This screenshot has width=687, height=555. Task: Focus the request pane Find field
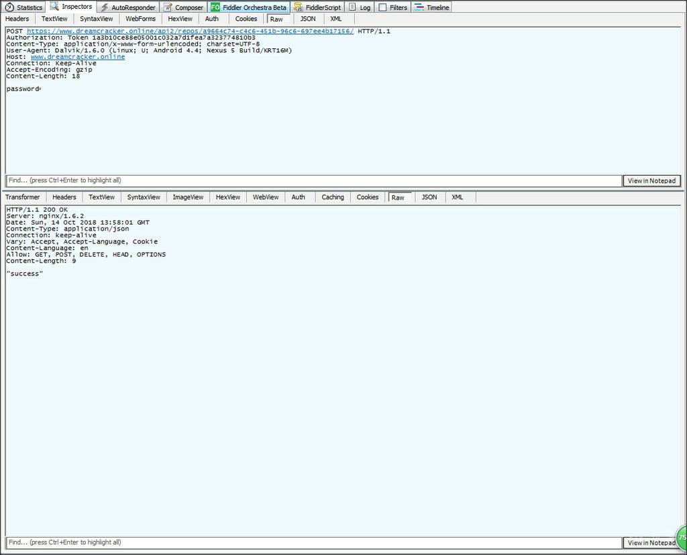314,180
